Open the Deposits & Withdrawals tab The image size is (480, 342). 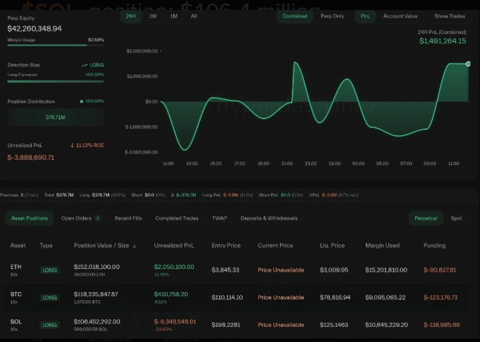(x=269, y=218)
